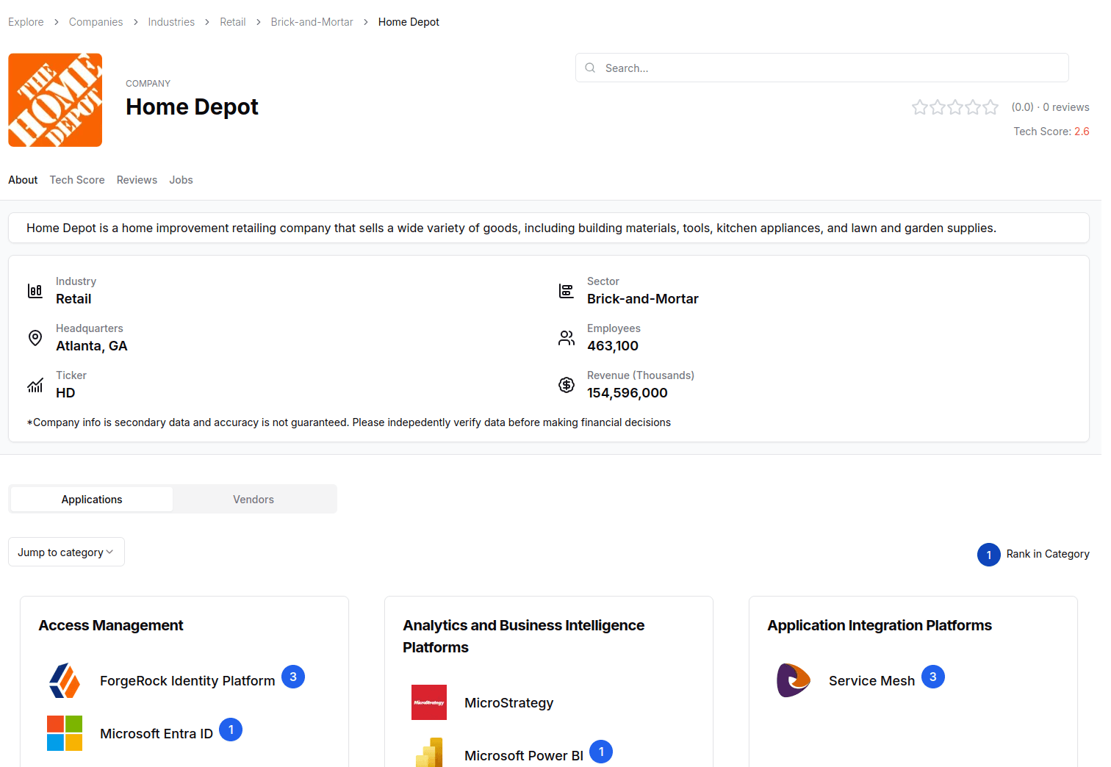Click the Headquarters location pin icon
Viewport: 1111px width, 767px height.
[x=35, y=338]
